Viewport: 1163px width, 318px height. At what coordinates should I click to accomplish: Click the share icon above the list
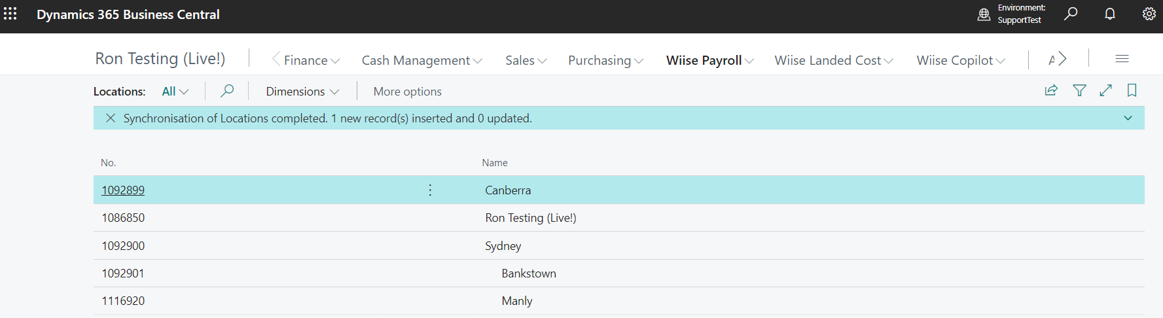[x=1051, y=90]
